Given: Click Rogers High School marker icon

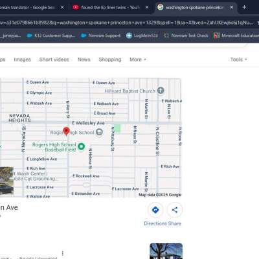Looking at the screenshot, I should (x=99, y=132).
